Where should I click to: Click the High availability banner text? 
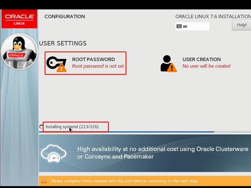pyautogui.click(x=163, y=153)
